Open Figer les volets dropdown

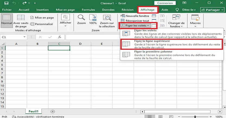point(135,25)
